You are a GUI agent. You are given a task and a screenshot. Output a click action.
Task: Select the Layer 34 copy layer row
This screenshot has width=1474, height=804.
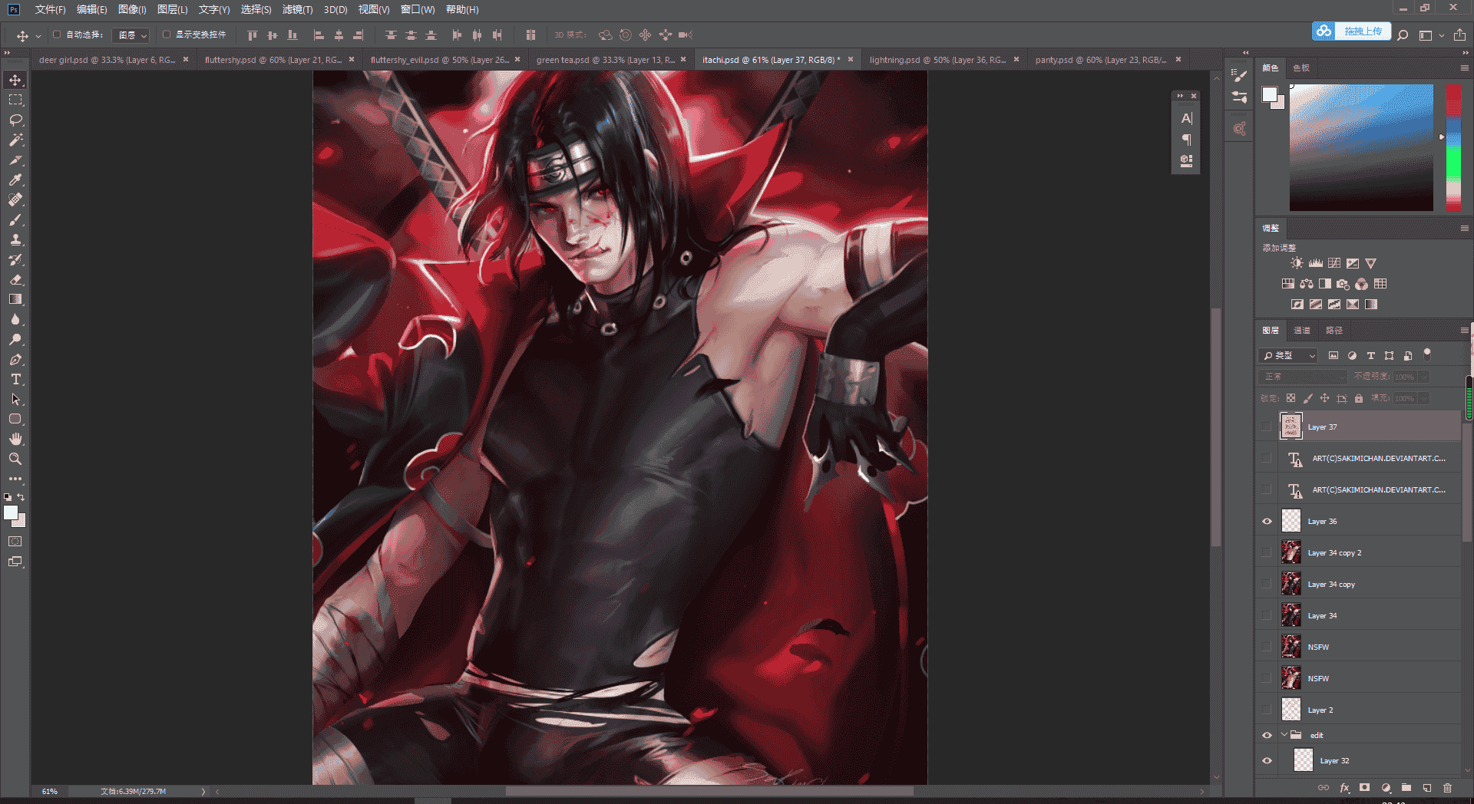pos(1369,585)
